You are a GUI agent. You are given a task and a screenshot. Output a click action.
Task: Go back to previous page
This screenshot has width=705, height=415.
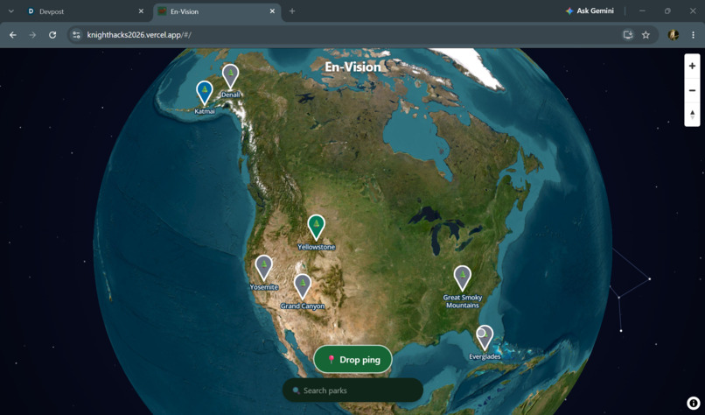[x=13, y=35]
